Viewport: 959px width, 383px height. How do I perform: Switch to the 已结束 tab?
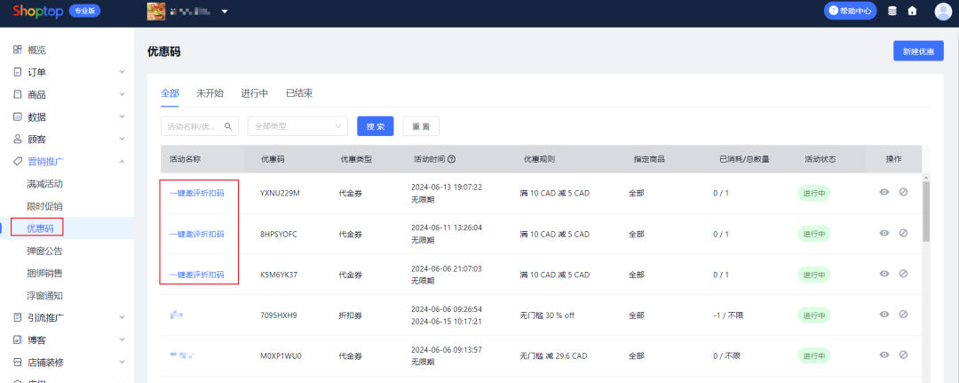tap(298, 92)
